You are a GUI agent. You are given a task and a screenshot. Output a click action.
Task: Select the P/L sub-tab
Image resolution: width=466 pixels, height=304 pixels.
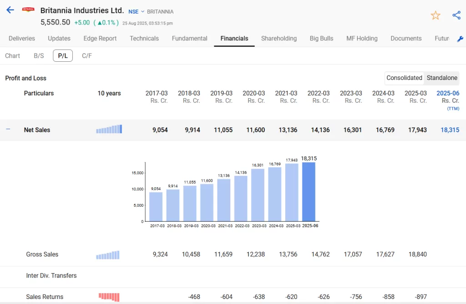(x=63, y=56)
